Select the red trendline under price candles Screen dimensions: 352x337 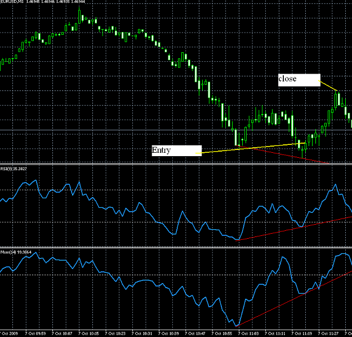tap(282, 154)
